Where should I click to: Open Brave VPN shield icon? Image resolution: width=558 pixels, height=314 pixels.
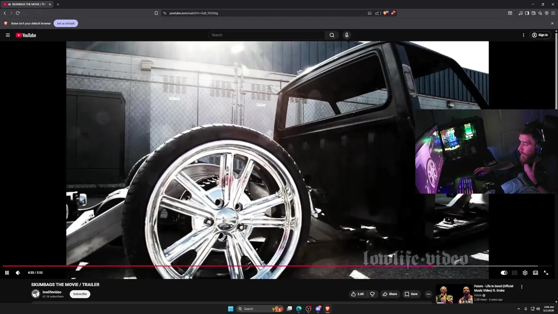[547, 13]
